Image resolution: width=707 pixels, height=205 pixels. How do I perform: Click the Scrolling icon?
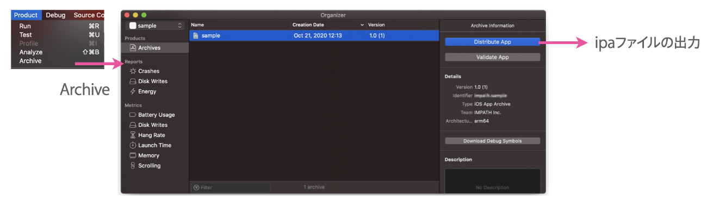(x=133, y=166)
